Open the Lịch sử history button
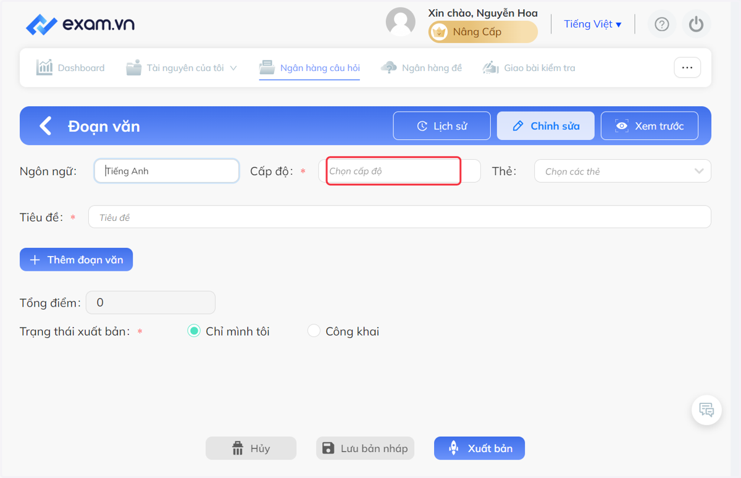This screenshot has width=741, height=478. 442,126
